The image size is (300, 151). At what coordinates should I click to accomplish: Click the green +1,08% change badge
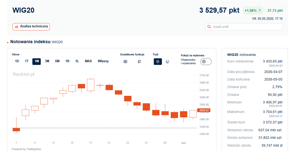253,10
